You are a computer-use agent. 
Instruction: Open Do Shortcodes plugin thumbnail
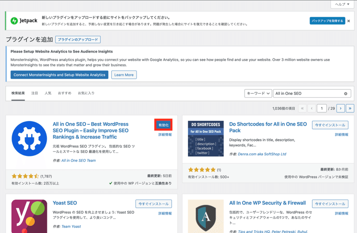click(x=206, y=139)
